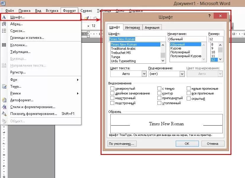Click the Абзац paragraph icon
The image size is (245, 178).
(4, 24)
